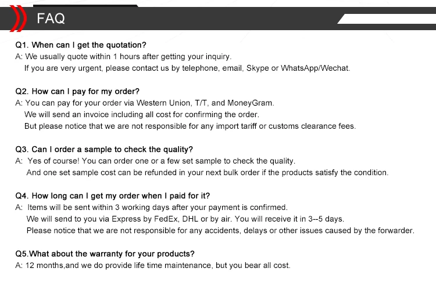Select question Q1 about getting the quotation
Screen dimensions: 436x286
tap(81, 45)
